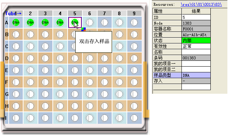Select the DNA tube in well A2
231x135 pixels.
[x=30, y=22]
